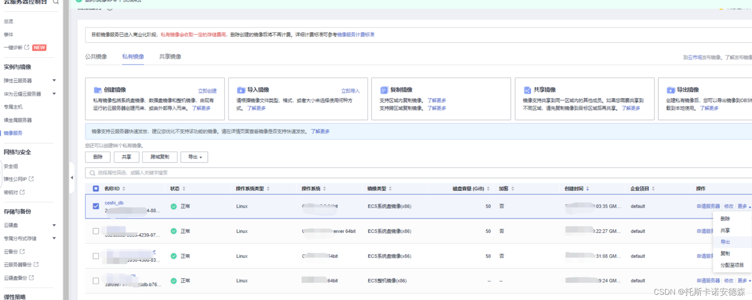Sort table by 状态 column arrows

[x=184, y=189]
